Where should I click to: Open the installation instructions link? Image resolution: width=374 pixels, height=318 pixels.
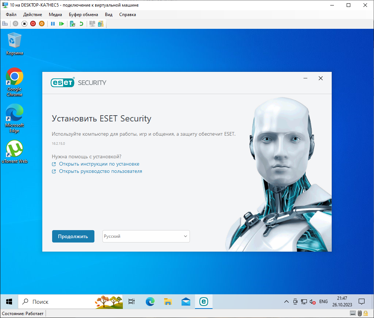point(99,164)
